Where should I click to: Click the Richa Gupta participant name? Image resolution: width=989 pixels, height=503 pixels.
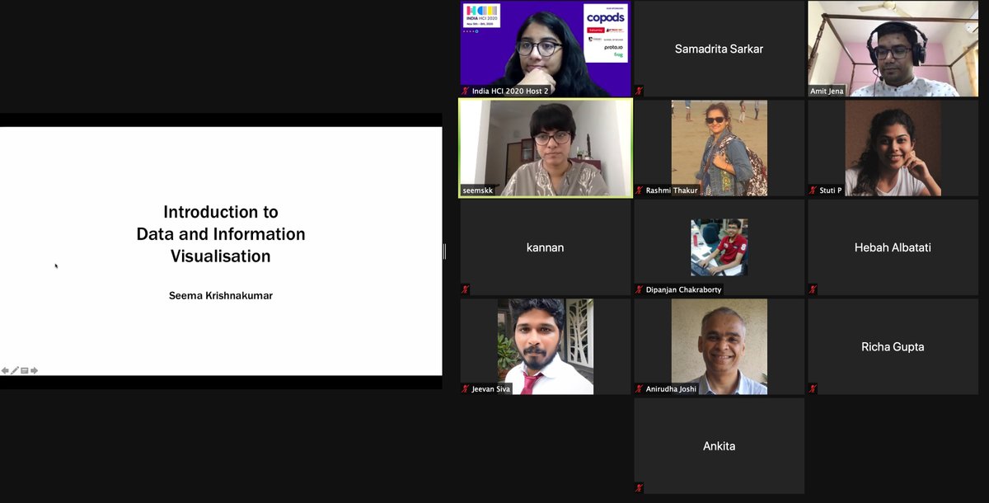pos(893,347)
